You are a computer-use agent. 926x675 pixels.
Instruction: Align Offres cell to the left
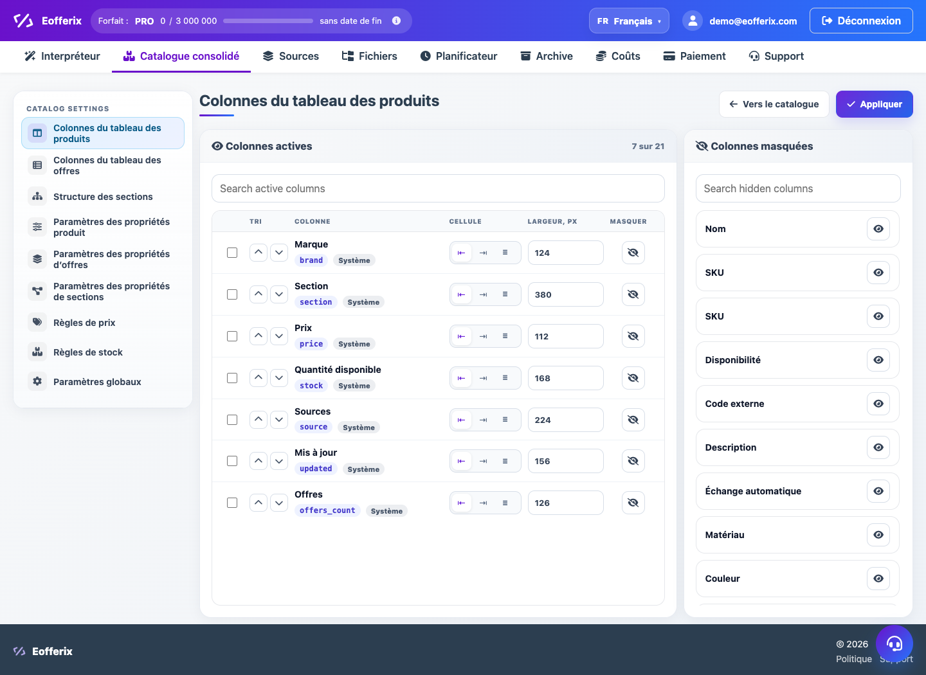coord(461,503)
